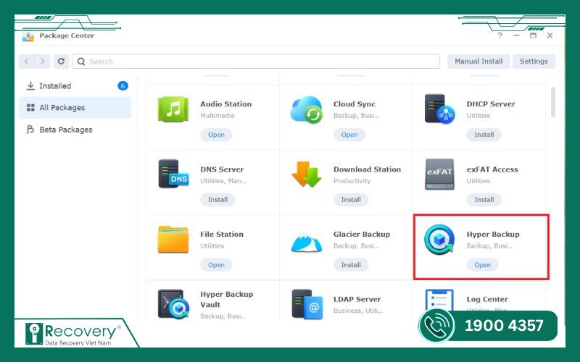Select the Download Station arrow icon

306,174
